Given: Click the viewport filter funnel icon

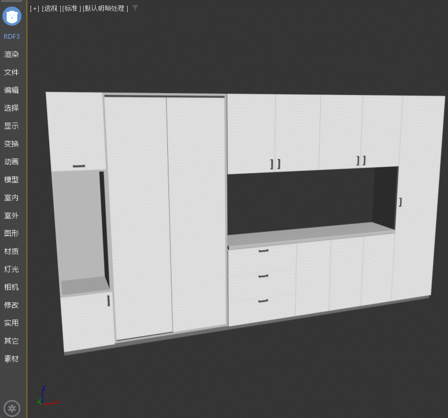Looking at the screenshot, I should coord(135,8).
